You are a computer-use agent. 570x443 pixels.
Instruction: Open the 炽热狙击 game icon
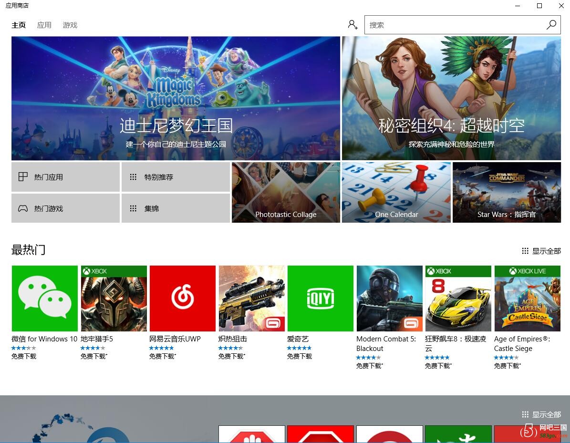pyautogui.click(x=251, y=299)
